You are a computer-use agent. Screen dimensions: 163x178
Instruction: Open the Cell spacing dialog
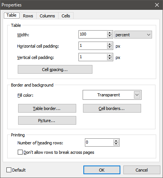55,70
